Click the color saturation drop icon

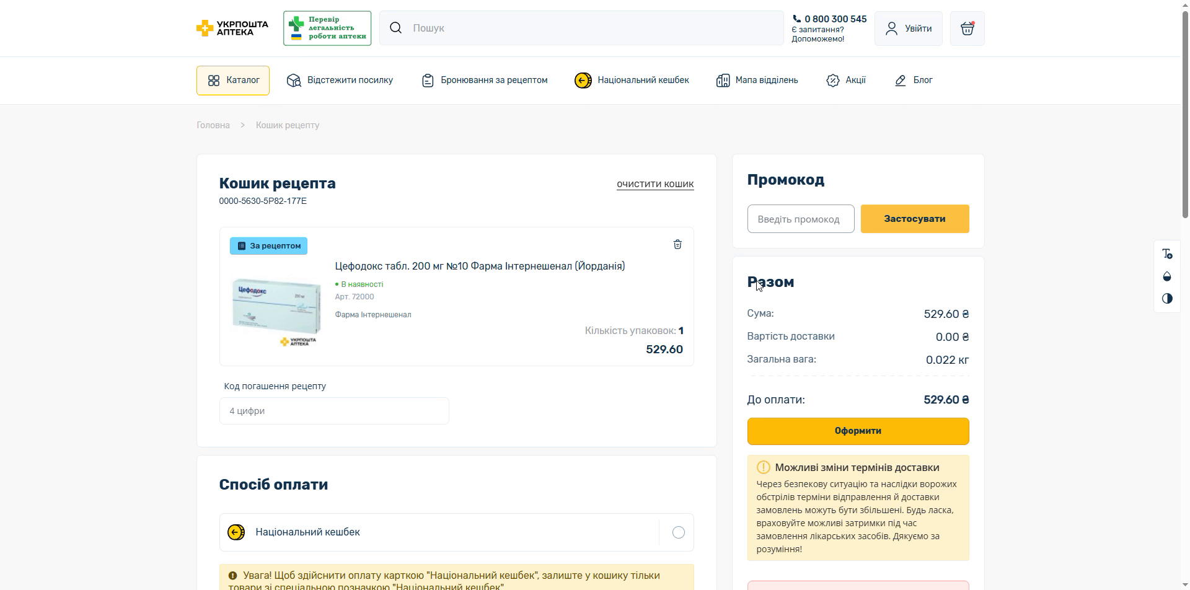(1167, 276)
